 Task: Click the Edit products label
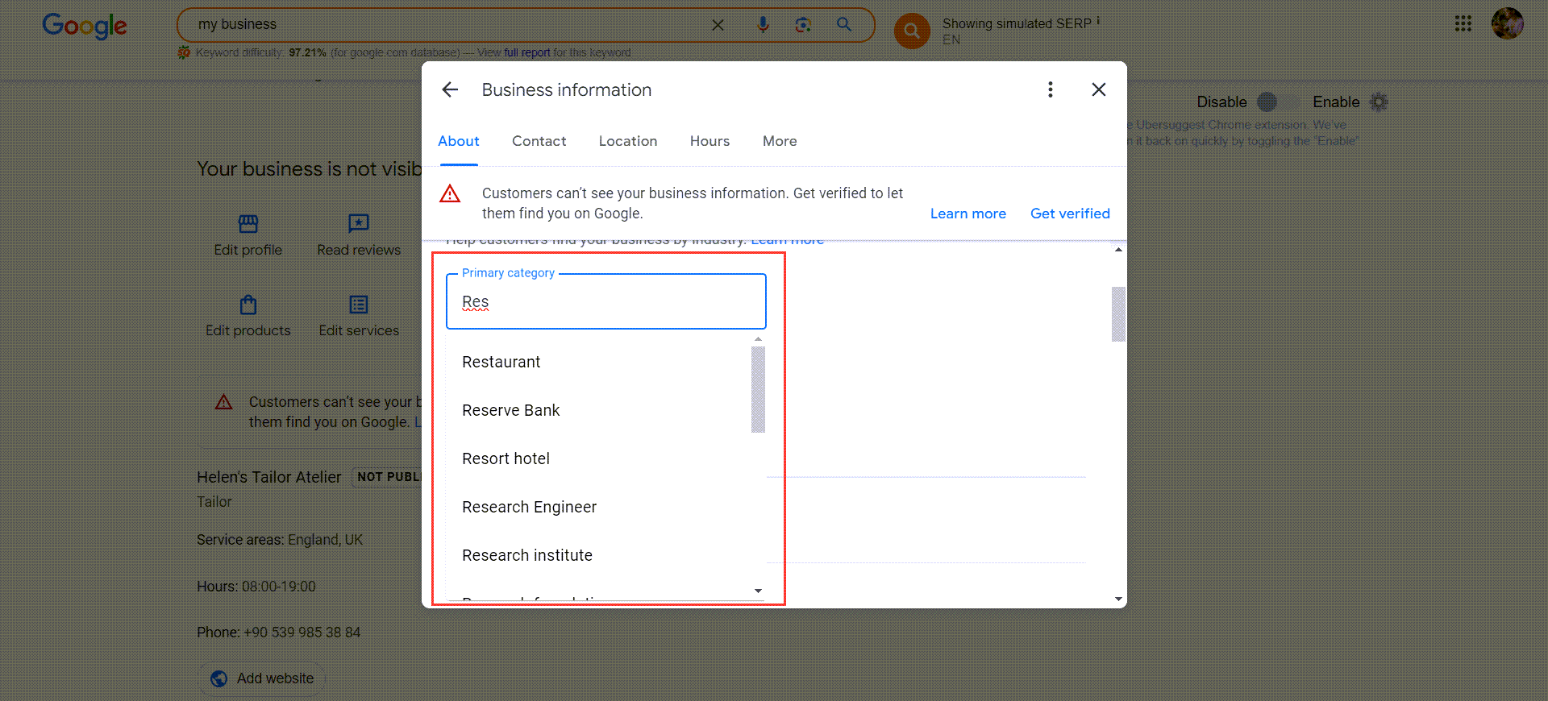pos(248,330)
